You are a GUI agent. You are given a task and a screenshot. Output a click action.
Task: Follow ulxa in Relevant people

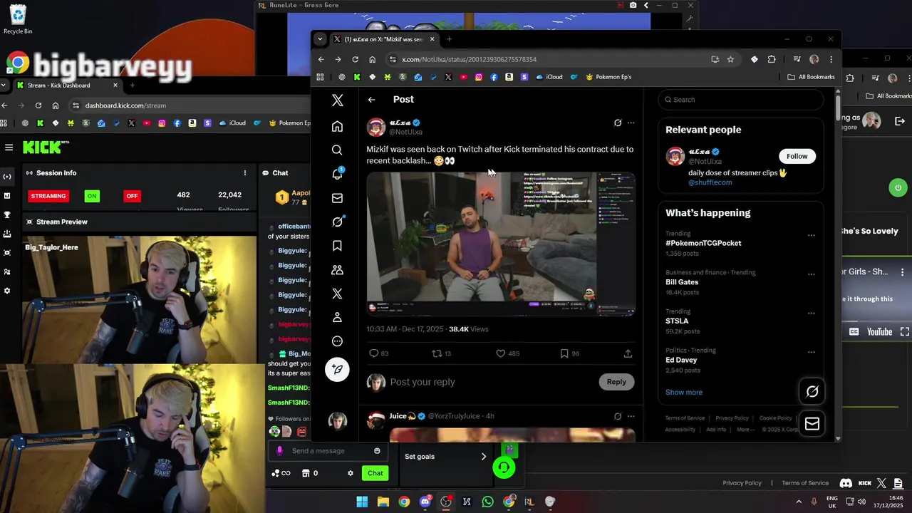pyautogui.click(x=797, y=156)
